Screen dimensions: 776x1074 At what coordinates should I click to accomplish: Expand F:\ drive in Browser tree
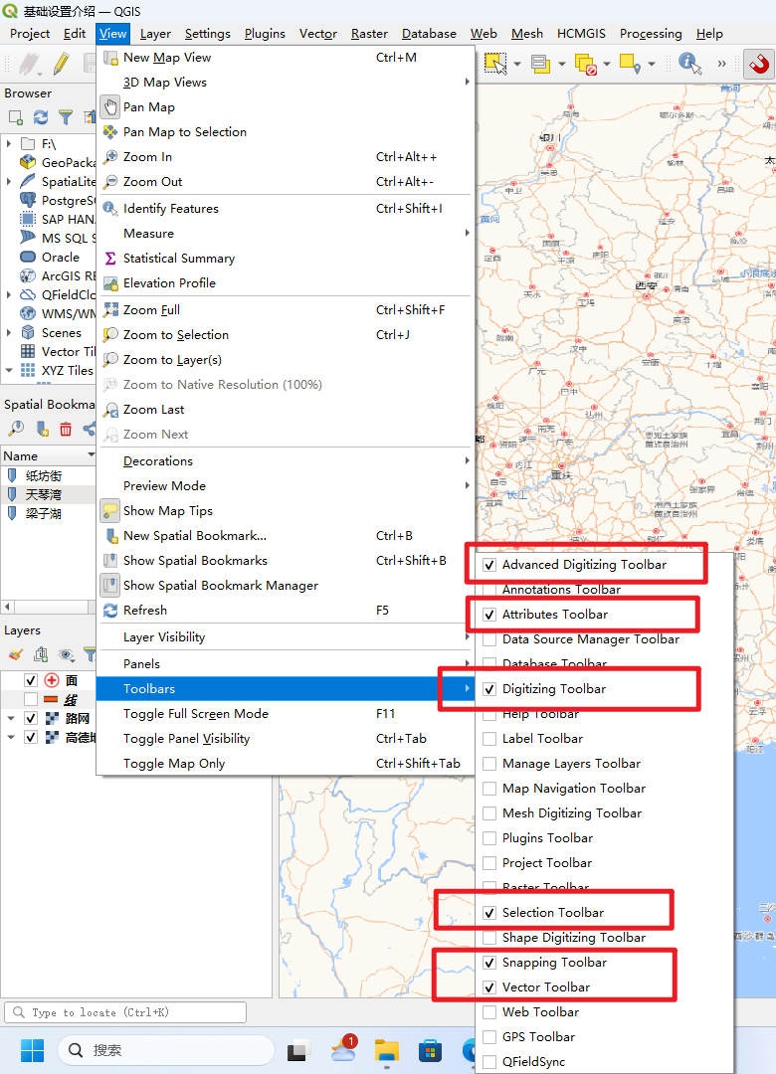click(x=9, y=144)
